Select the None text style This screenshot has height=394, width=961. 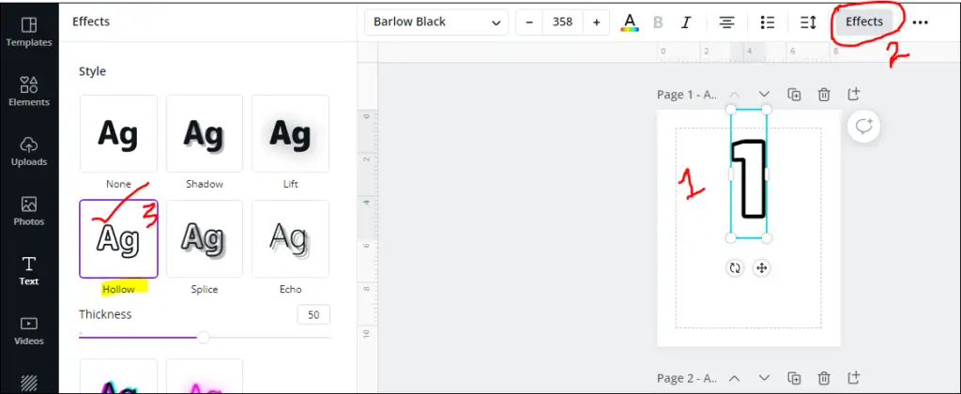118,133
